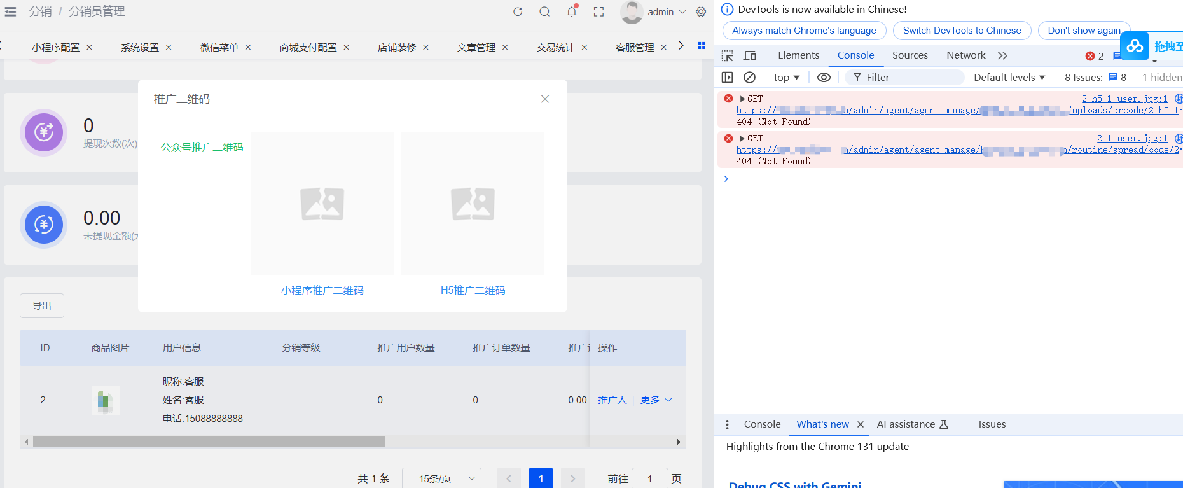The height and width of the screenshot is (488, 1183).
Task: Open the Default levels dropdown
Action: [1009, 77]
